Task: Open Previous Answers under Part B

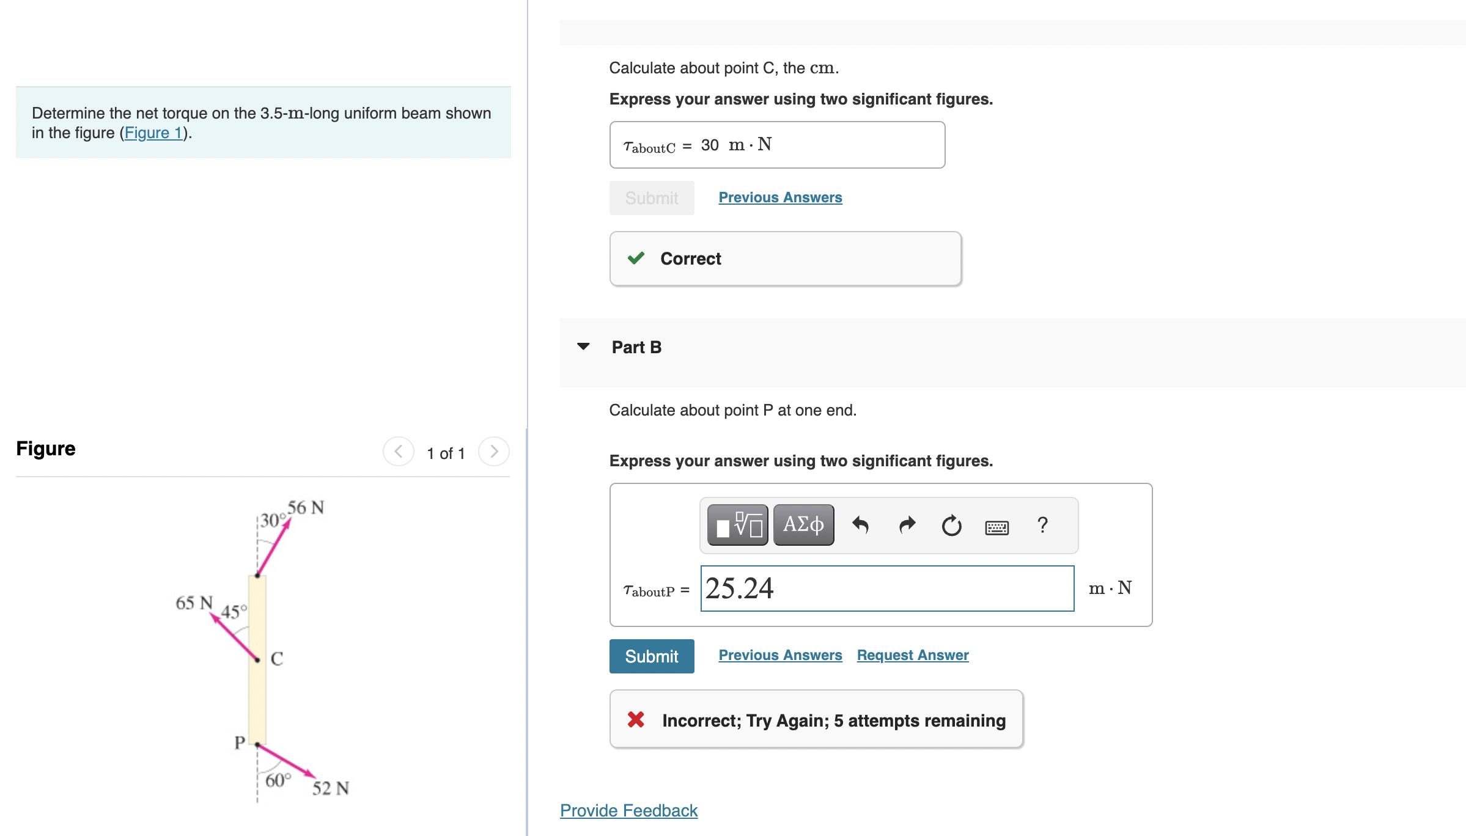Action: 780,655
